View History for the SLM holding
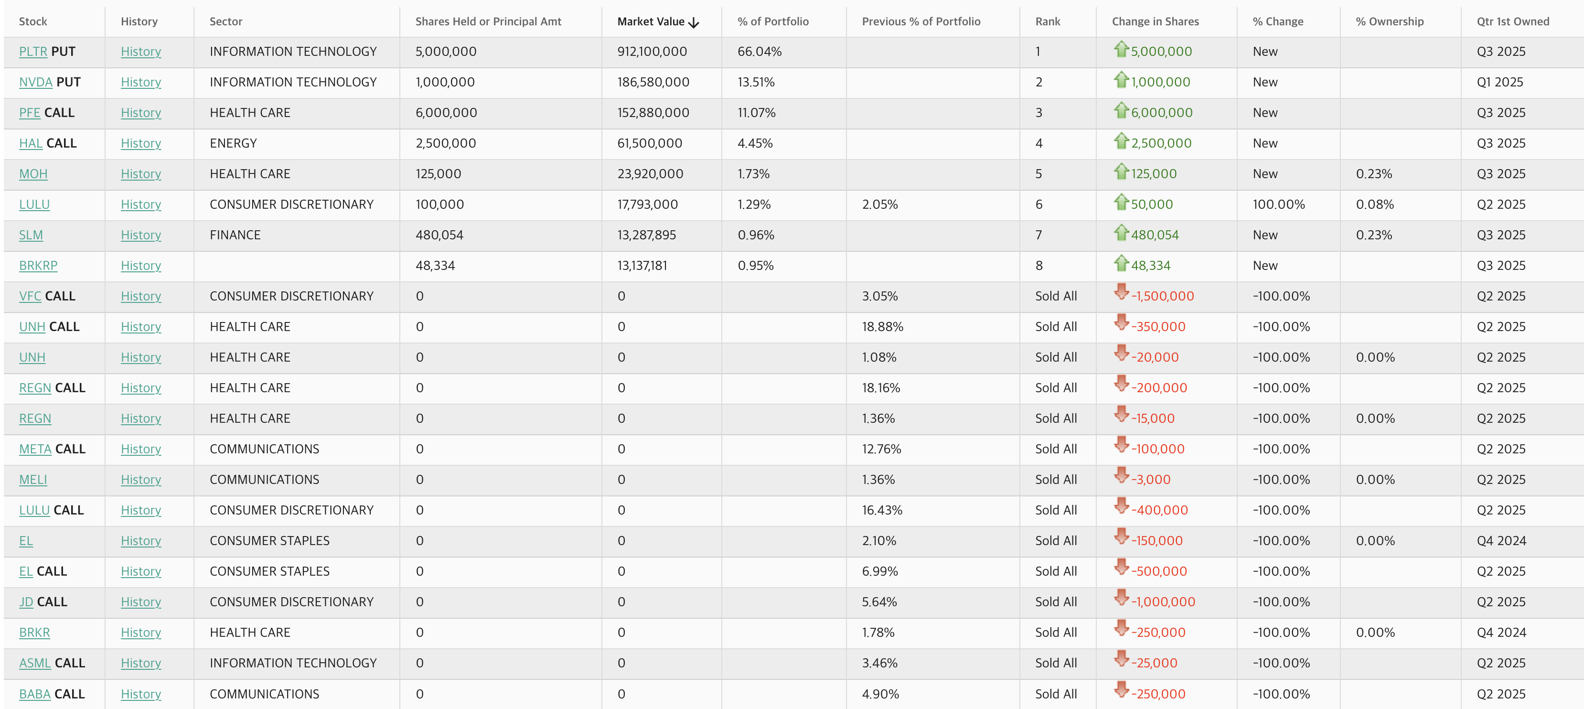This screenshot has width=1584, height=709. tap(141, 235)
